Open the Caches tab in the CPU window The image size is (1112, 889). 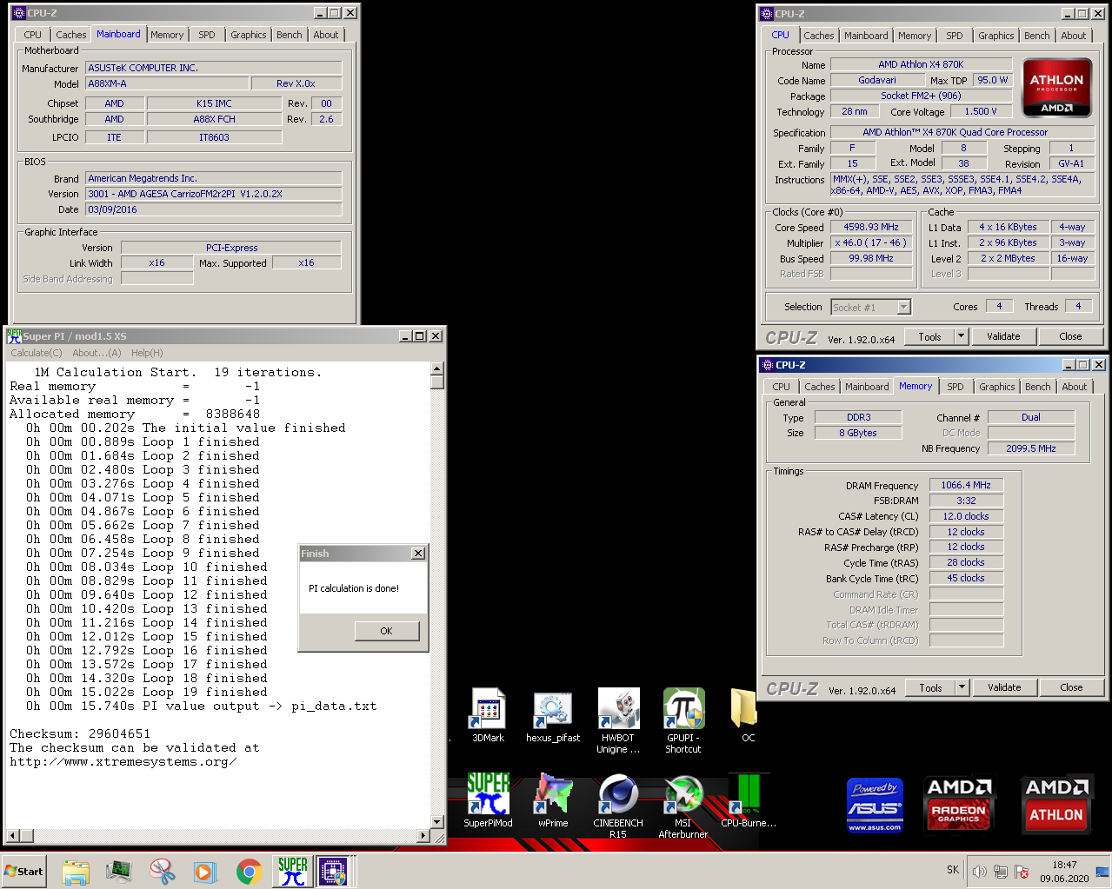819,36
